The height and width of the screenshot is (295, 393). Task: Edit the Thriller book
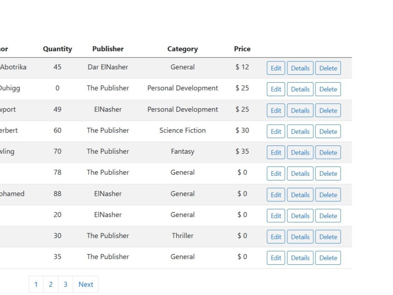[276, 237]
